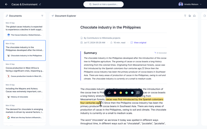Click the Document Explorer telescope icon
Viewport: 207px width, 129px height.
pos(53,16)
